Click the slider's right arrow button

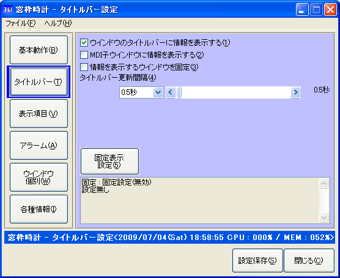coord(296,92)
